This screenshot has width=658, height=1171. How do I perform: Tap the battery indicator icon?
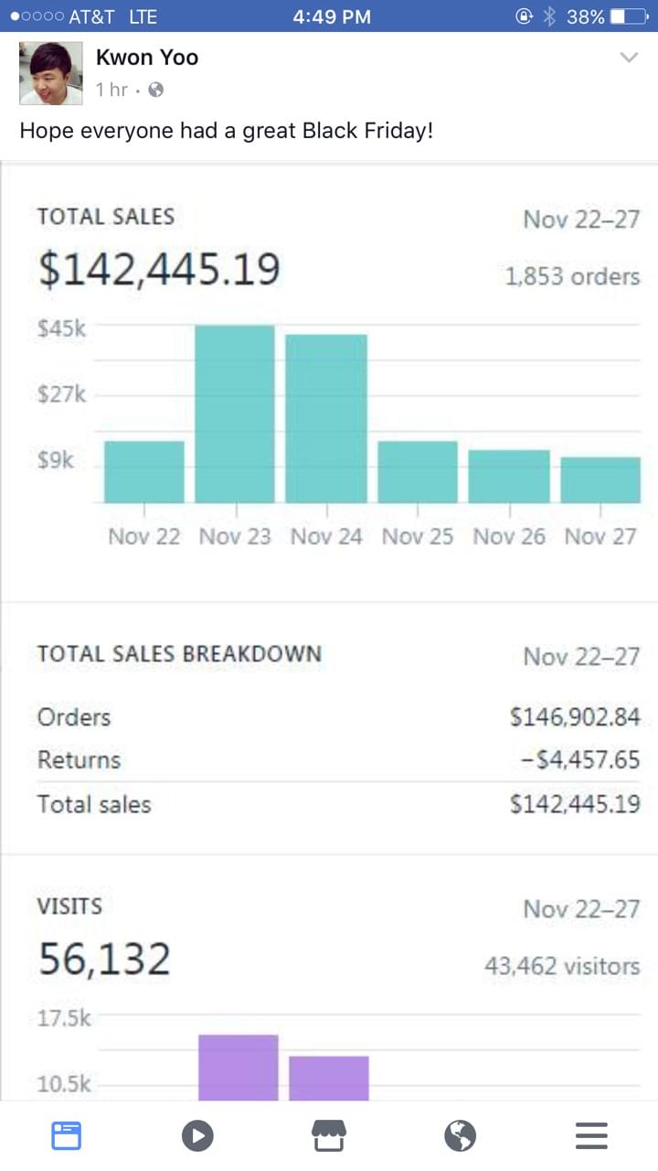click(628, 16)
